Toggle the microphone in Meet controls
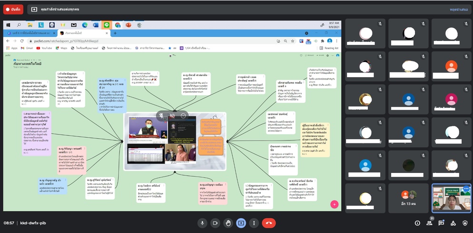The image size is (473, 233). click(202, 223)
